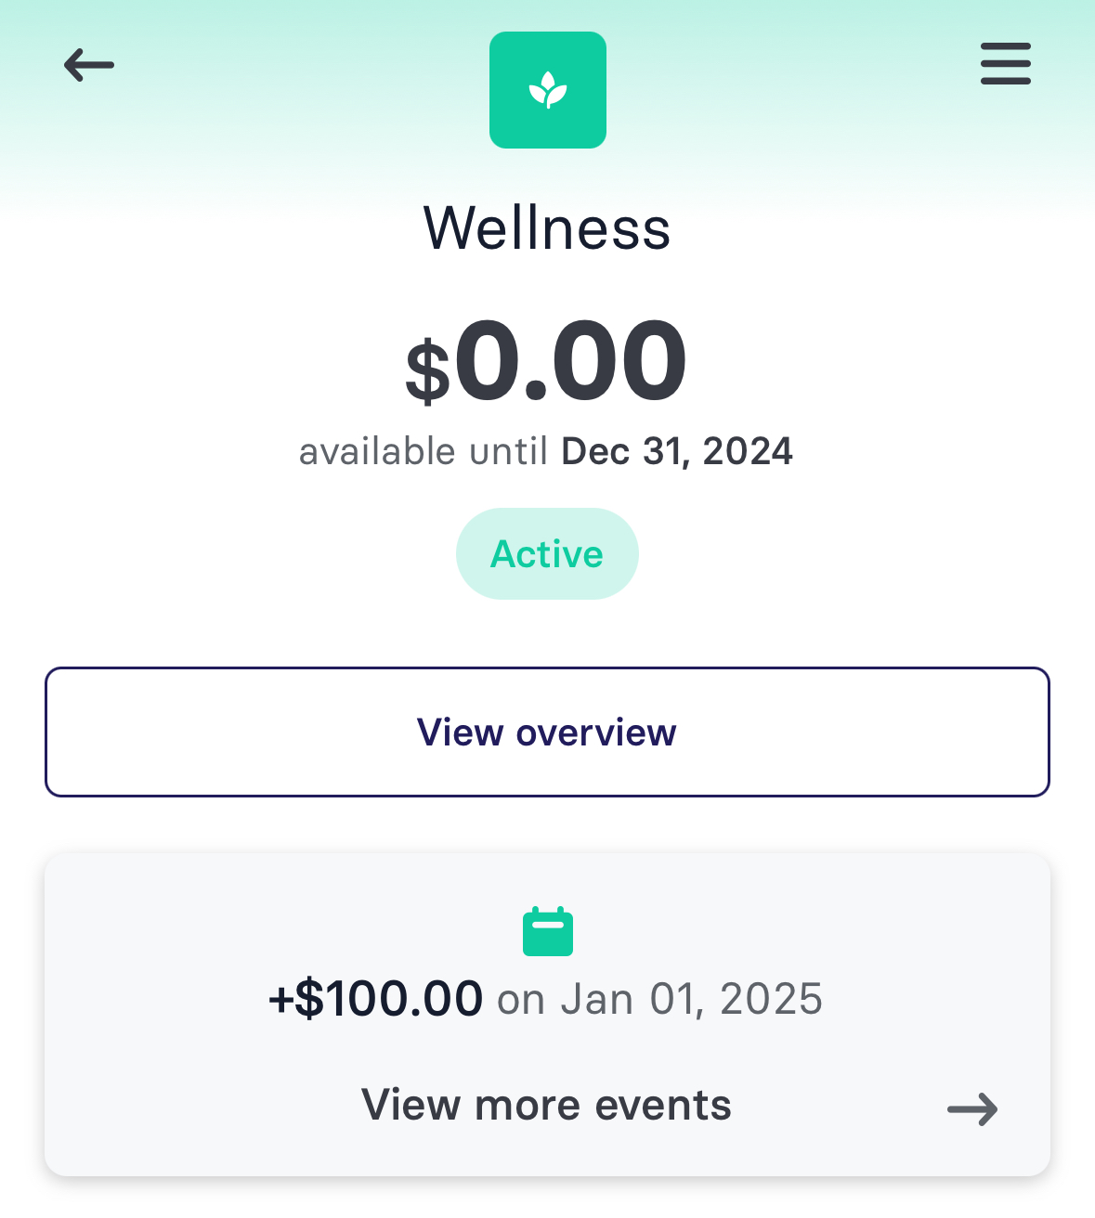The width and height of the screenshot is (1095, 1218).
Task: Click the word 'on' before Jan 01
Action: pyautogui.click(x=521, y=1002)
